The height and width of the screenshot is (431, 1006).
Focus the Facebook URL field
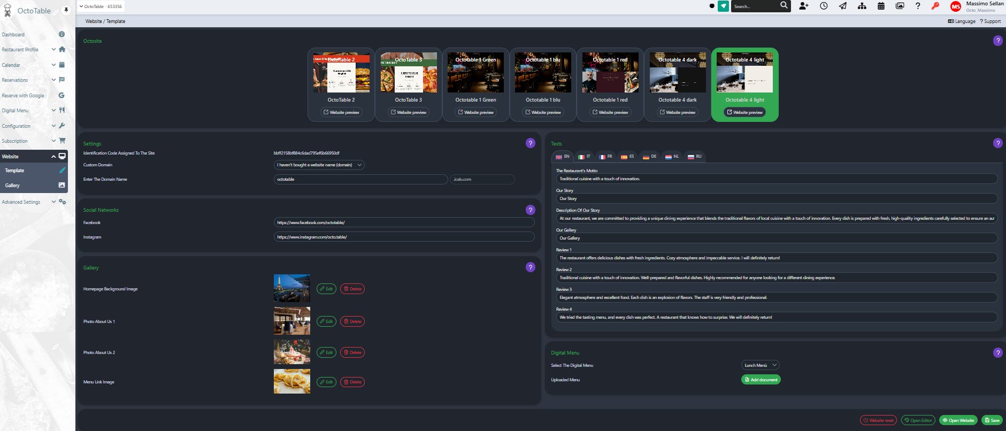point(404,222)
